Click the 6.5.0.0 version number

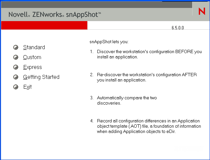178,28
